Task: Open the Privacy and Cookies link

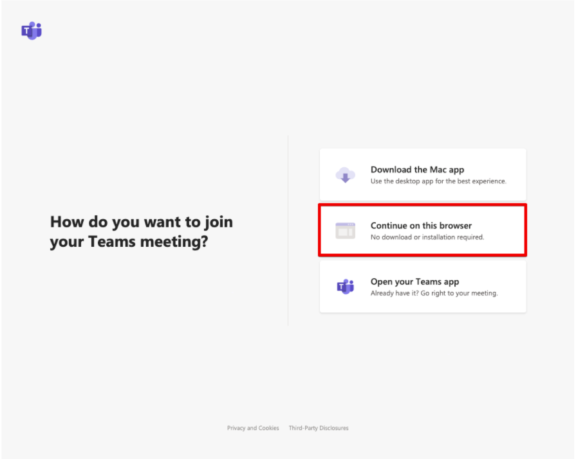Action: coord(253,428)
